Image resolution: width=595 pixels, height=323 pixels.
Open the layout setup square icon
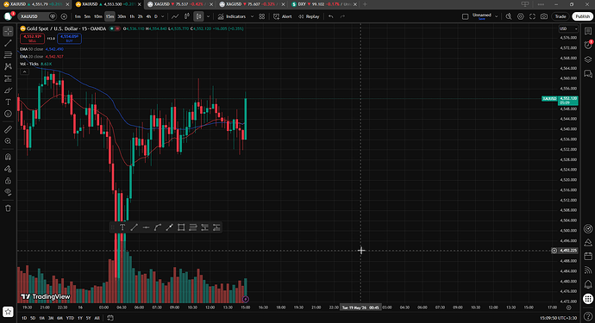tap(466, 16)
